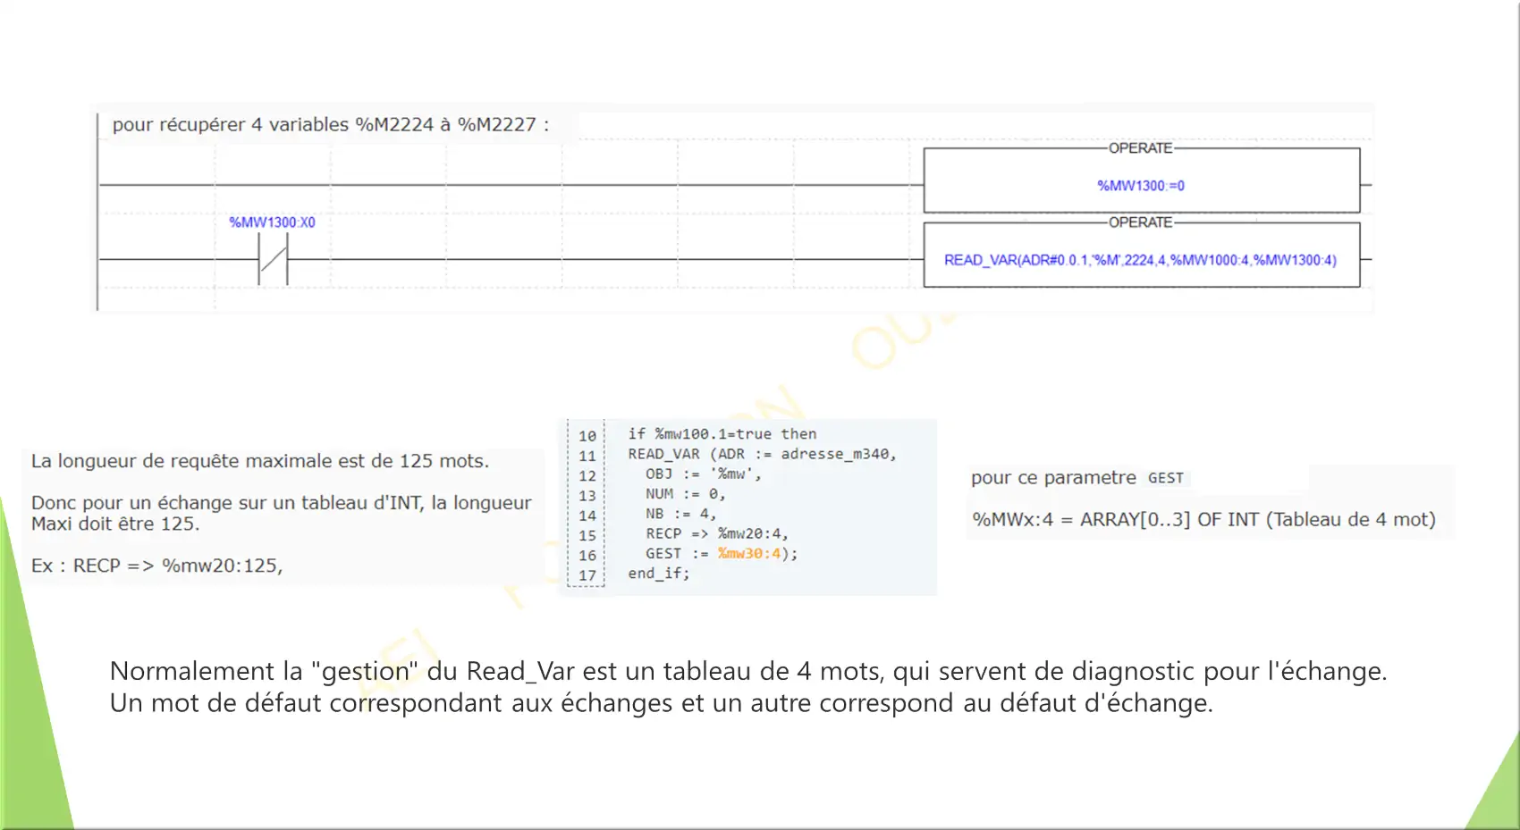This screenshot has width=1520, height=830.
Task: Click line number 13 in code gutter
Action: coord(587,496)
